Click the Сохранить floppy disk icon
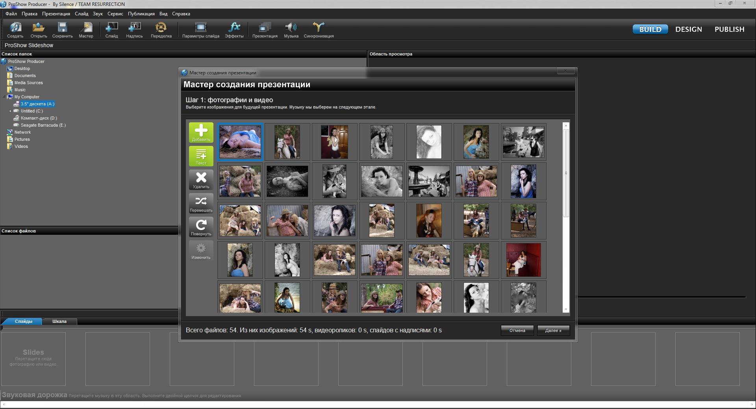The image size is (756, 409). pos(62,30)
